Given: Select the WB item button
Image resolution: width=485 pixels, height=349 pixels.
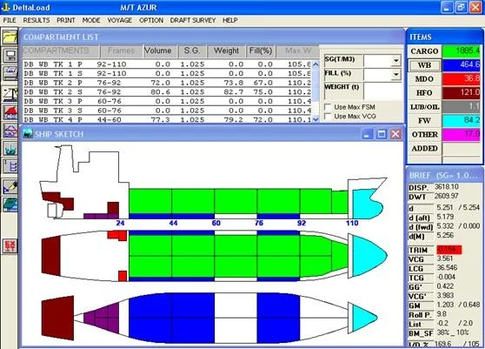Looking at the screenshot, I should (x=424, y=65).
